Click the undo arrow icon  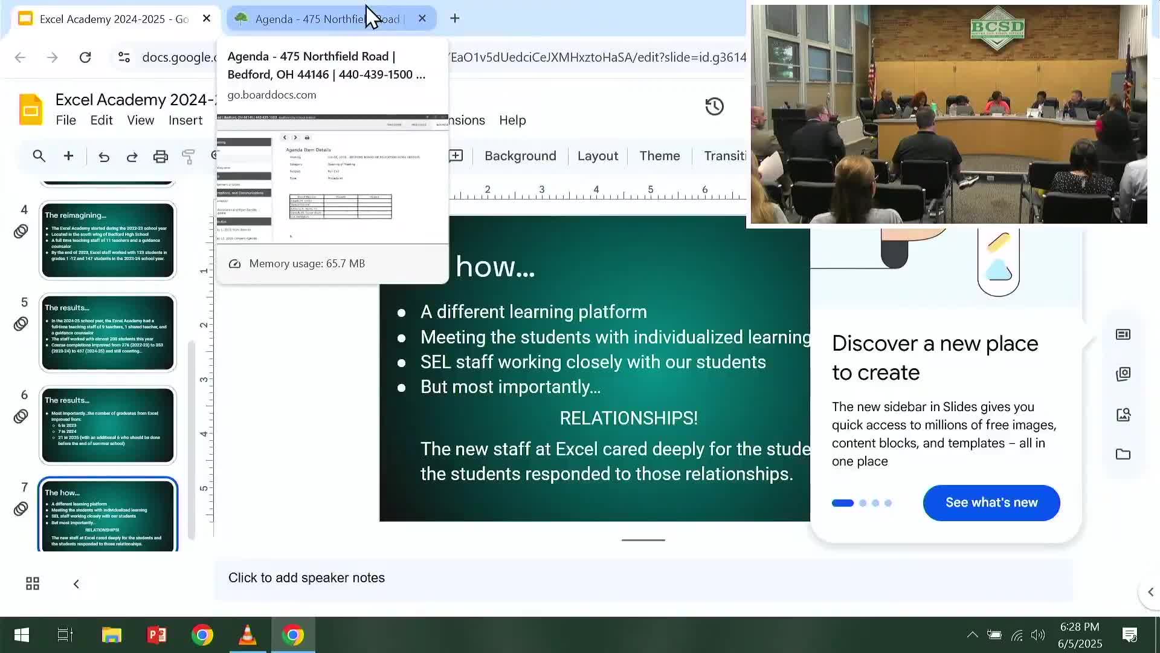[104, 157]
